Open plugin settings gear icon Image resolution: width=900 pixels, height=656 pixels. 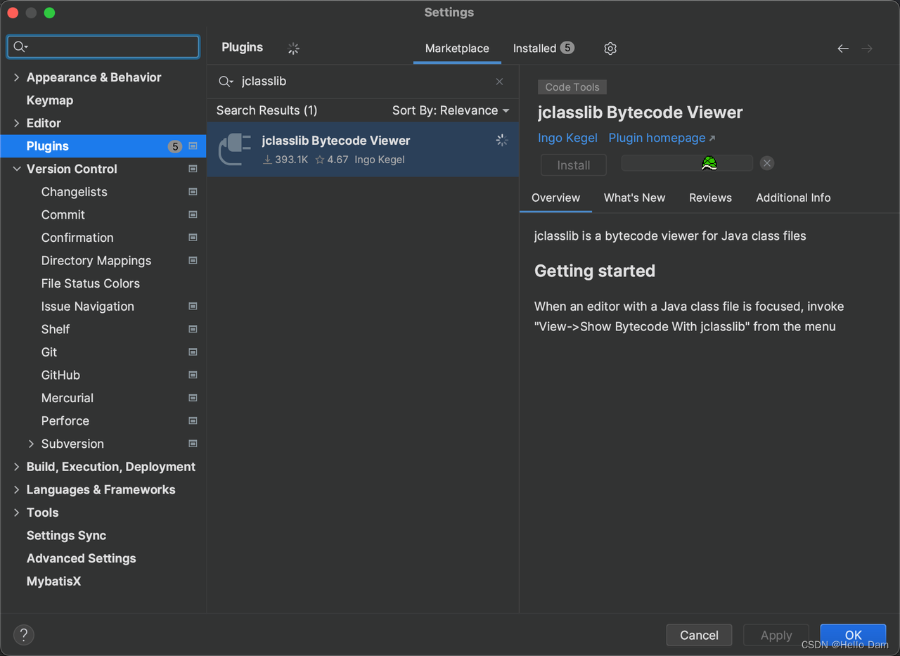pyautogui.click(x=610, y=49)
